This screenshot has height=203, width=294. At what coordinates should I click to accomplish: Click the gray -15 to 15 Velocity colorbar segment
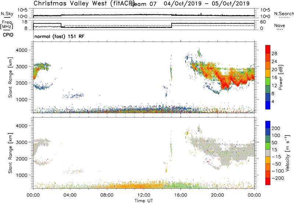point(268,153)
